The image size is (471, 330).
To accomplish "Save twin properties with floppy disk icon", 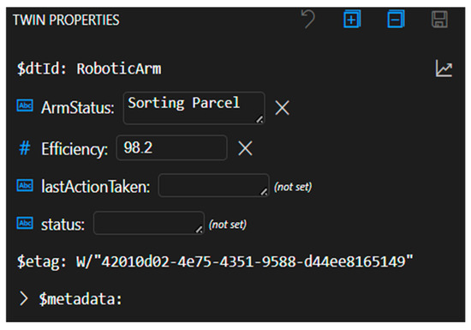I will pos(439,19).
